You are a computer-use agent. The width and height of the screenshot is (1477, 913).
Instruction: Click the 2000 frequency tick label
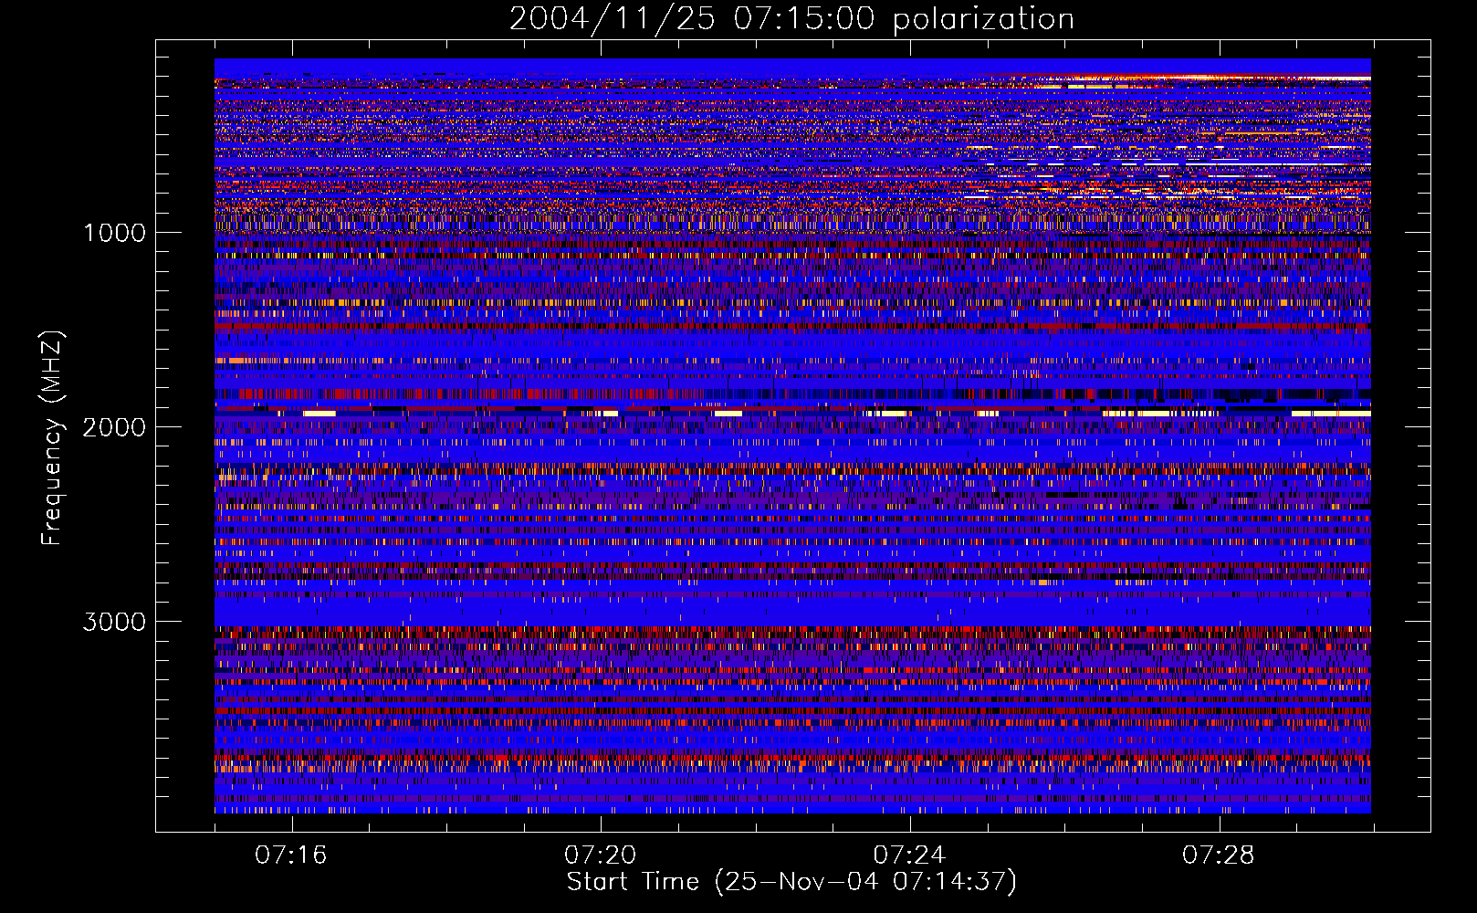114,427
